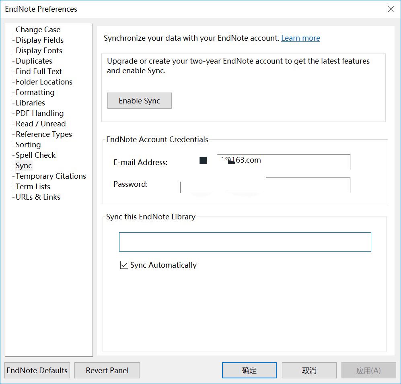This screenshot has height=384, width=401.
Task: Switch to the Formatting panel
Action: click(35, 93)
